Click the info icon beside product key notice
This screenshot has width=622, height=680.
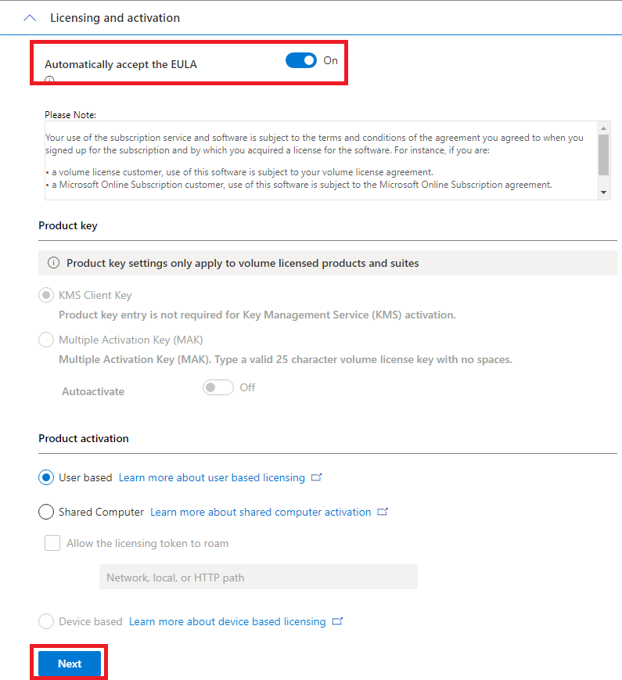tap(53, 263)
